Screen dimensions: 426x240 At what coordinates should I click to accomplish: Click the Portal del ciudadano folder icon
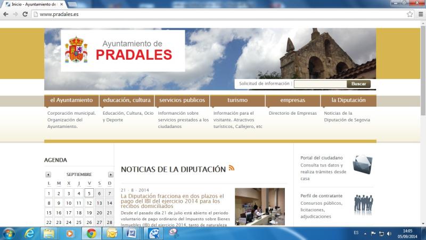click(363, 165)
